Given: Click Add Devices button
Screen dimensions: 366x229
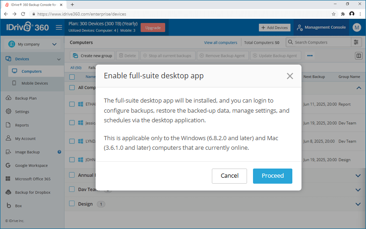Looking at the screenshot, I should point(274,27).
